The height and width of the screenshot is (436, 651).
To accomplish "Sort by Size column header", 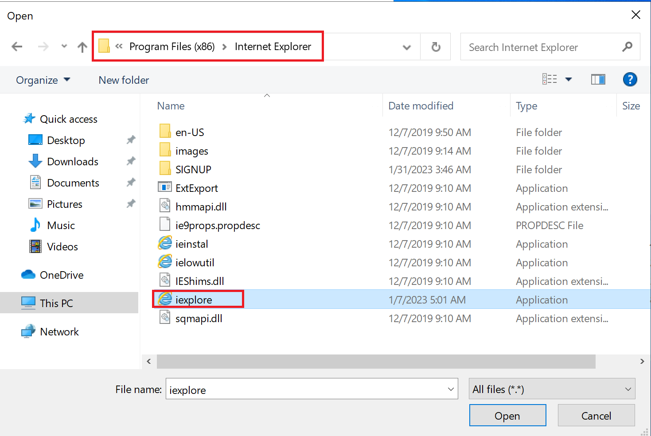I will click(x=631, y=106).
